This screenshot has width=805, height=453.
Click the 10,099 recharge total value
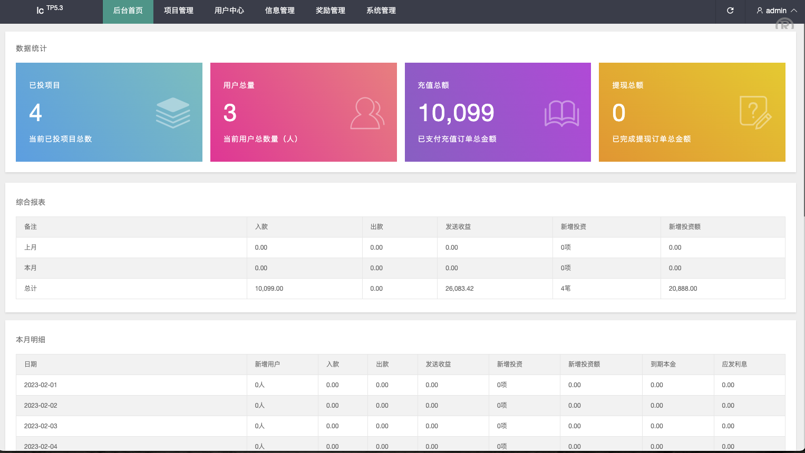pyautogui.click(x=456, y=113)
